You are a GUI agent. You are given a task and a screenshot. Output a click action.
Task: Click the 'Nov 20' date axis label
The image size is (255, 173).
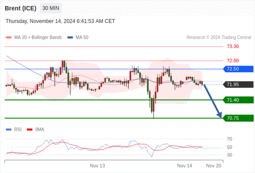[213, 166]
